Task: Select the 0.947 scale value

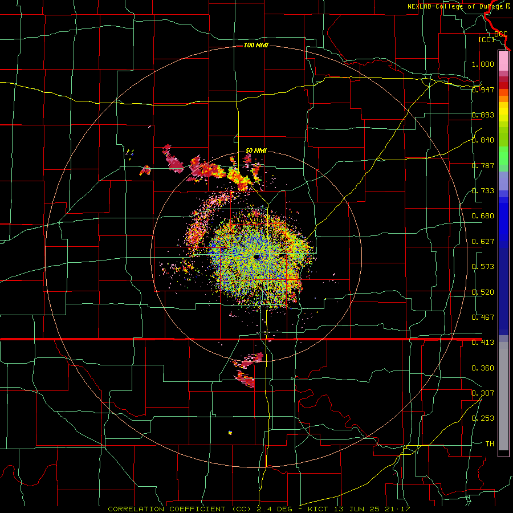Action: (483, 89)
